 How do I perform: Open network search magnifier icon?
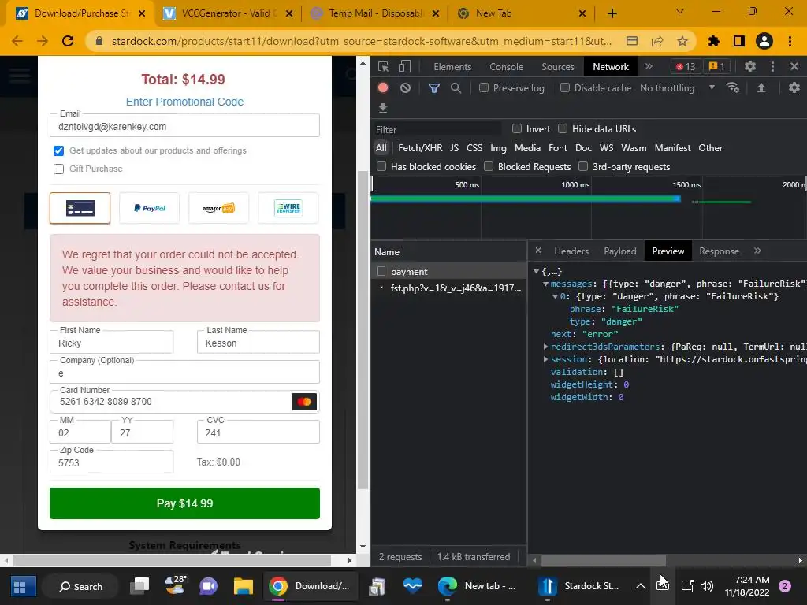tap(456, 88)
